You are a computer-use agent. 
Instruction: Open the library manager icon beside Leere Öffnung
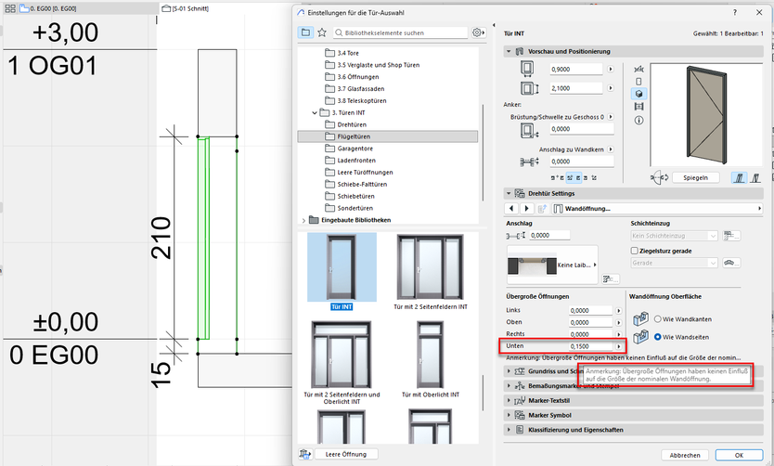click(305, 454)
